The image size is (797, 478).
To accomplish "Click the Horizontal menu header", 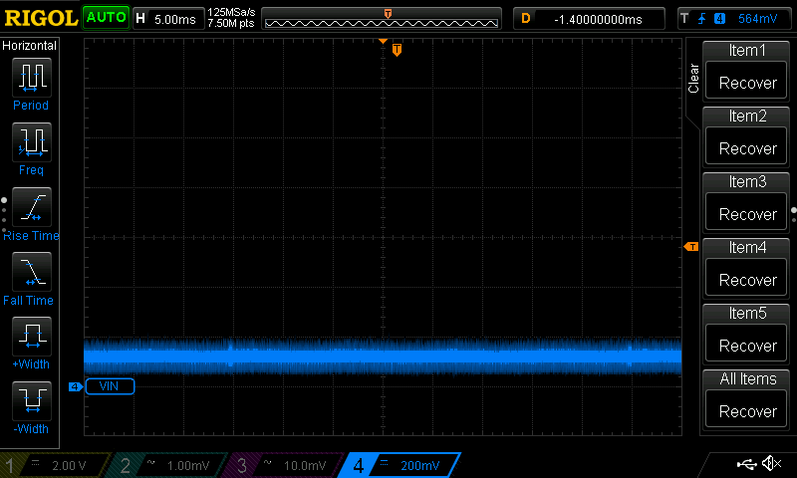I will pyautogui.click(x=30, y=46).
